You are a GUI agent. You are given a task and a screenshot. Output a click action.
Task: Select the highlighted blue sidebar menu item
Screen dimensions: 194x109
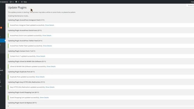tap(3, 41)
